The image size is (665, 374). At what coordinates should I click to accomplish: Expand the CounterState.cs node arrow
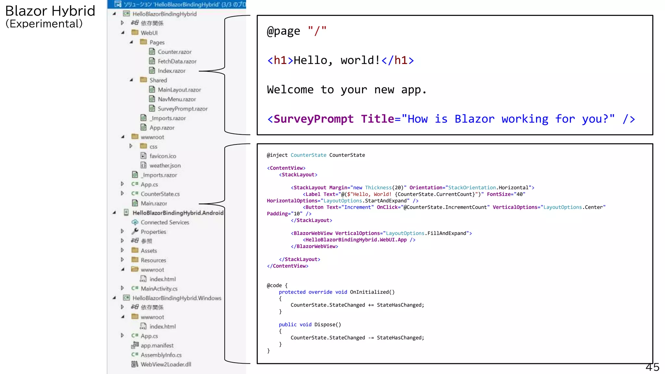[122, 193]
